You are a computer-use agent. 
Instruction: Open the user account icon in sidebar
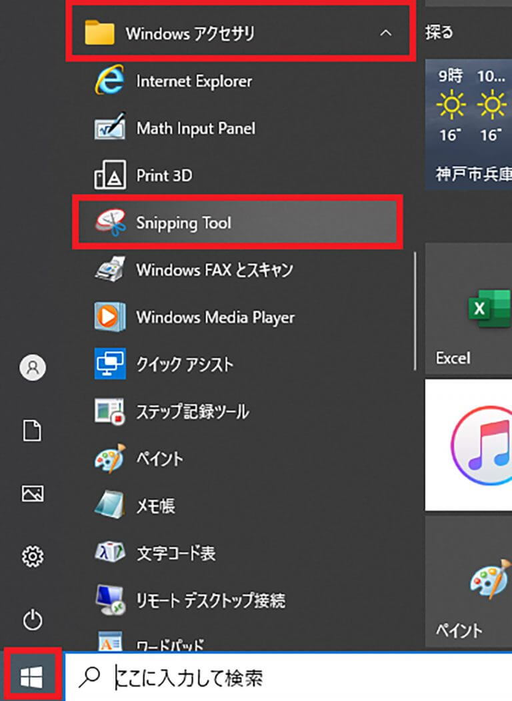tap(33, 367)
